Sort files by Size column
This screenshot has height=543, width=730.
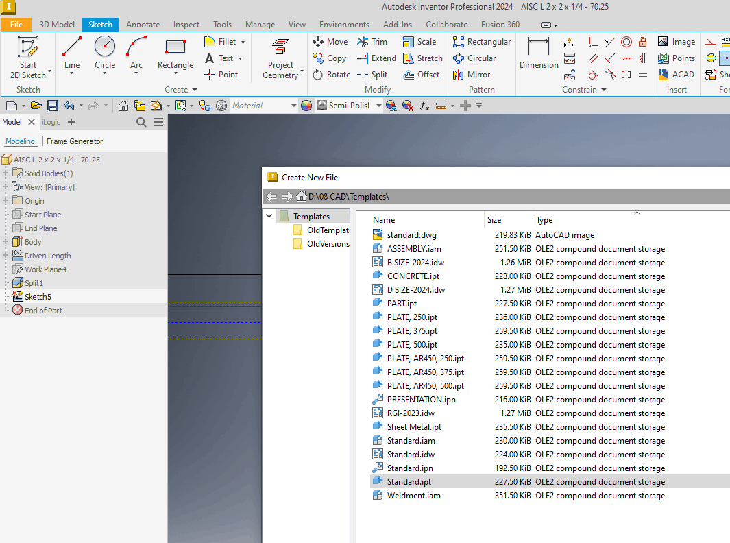tap(494, 220)
